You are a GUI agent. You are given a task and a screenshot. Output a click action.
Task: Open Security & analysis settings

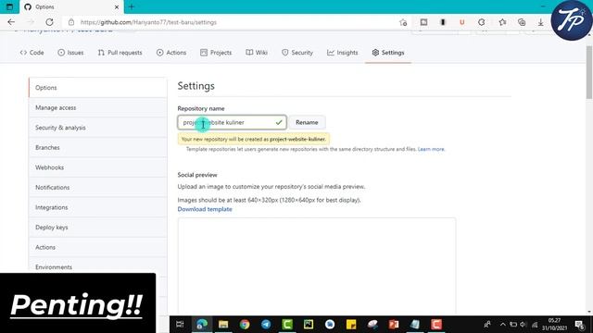[x=97, y=128]
